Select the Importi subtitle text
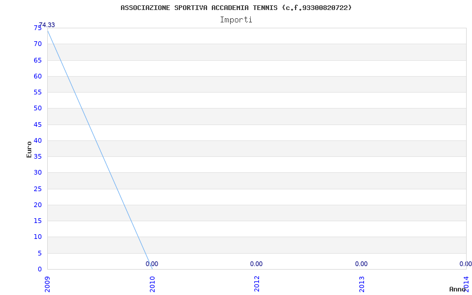This screenshot has width=472, height=295. pyautogui.click(x=236, y=20)
